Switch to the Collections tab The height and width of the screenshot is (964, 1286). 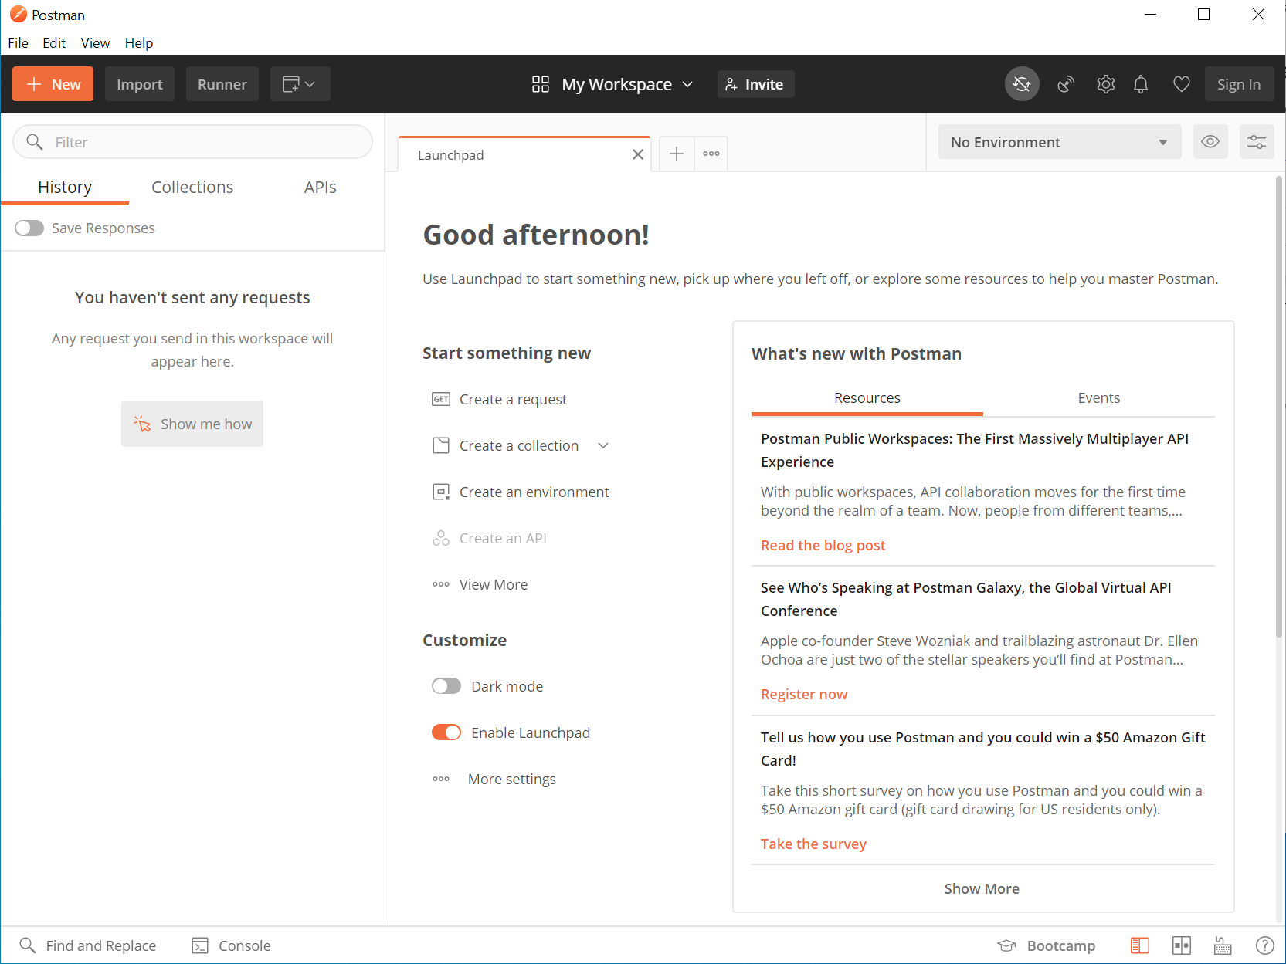pos(192,188)
